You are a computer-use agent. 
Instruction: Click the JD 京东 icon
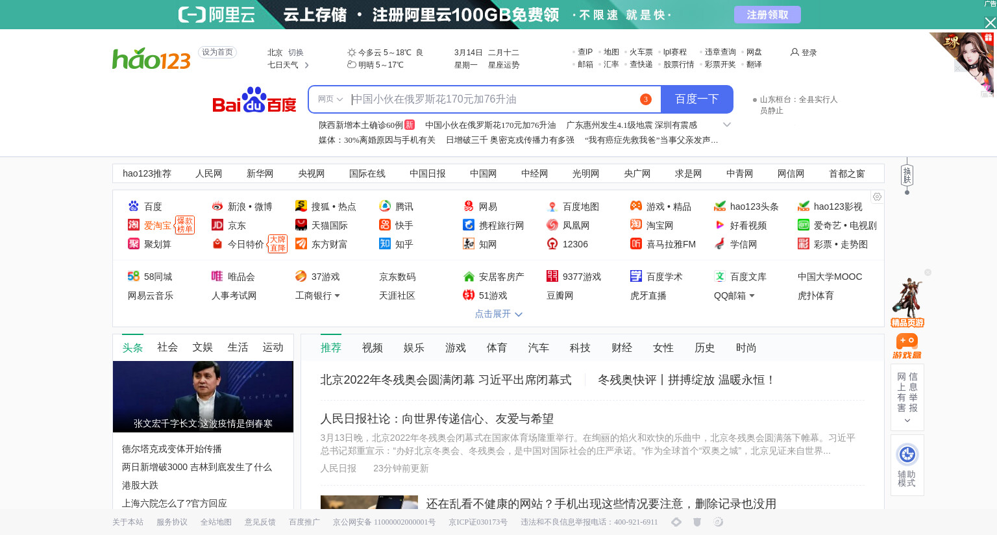(217, 225)
